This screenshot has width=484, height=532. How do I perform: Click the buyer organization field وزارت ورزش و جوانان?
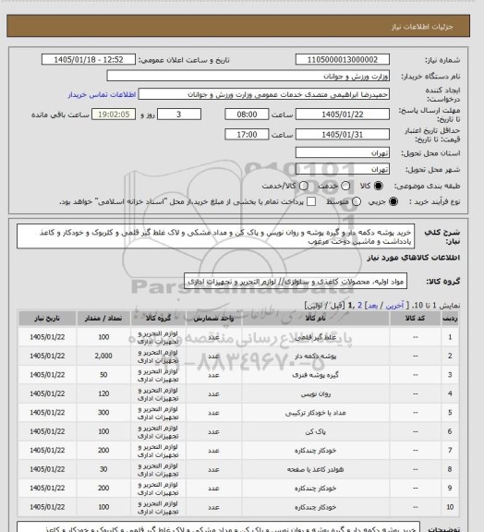pyautogui.click(x=248, y=76)
